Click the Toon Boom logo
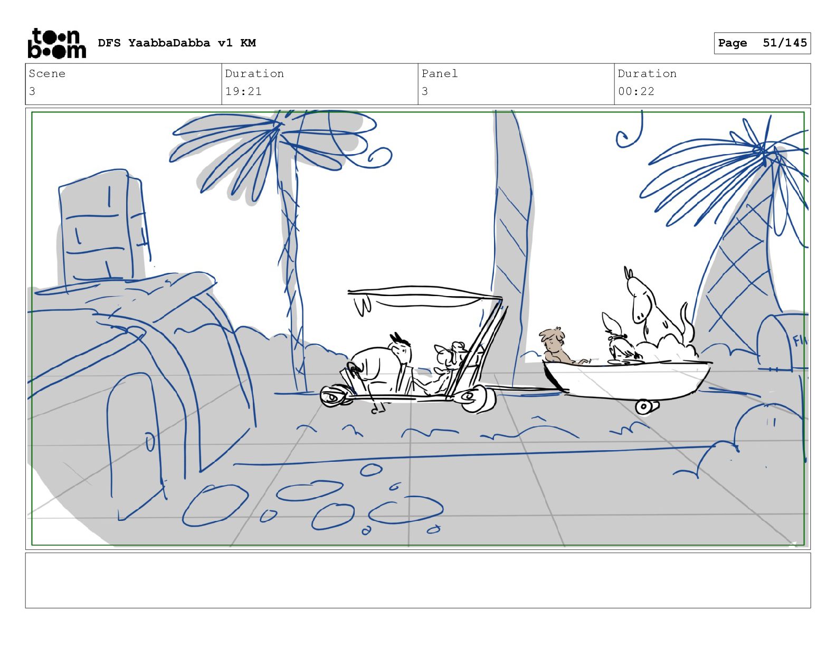This screenshot has width=836, height=646. 56,43
